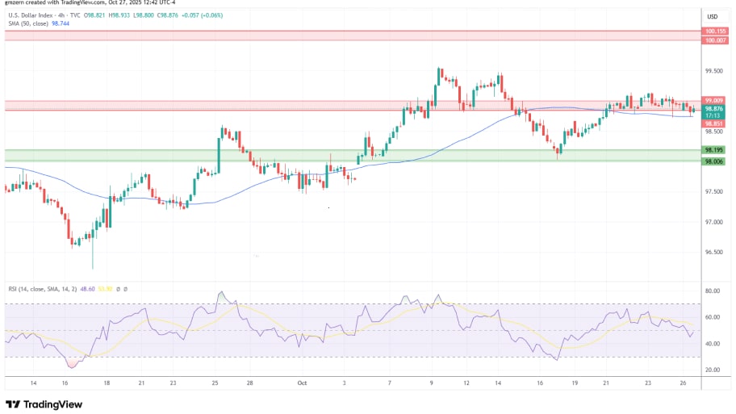Select the 98.195 green support label
This screenshot has height=414, width=736.
click(x=713, y=150)
